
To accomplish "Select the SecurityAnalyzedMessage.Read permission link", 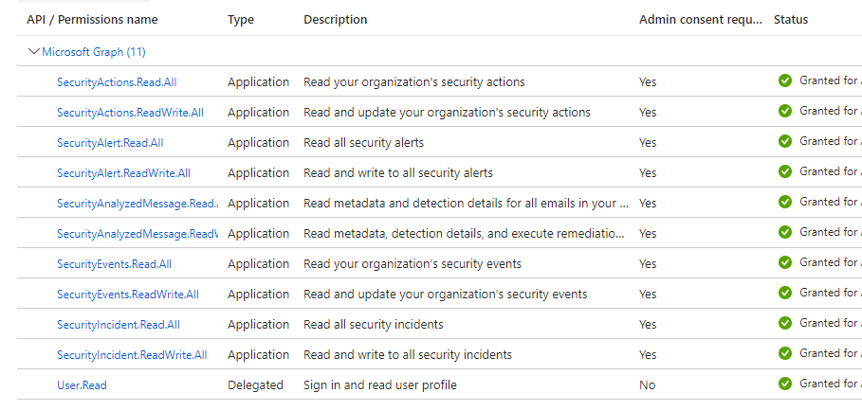I will (138, 204).
